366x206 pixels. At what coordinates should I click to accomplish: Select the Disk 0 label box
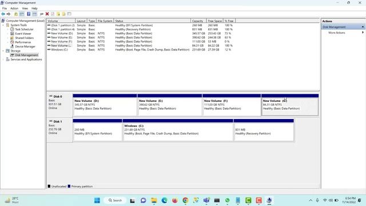(x=59, y=105)
